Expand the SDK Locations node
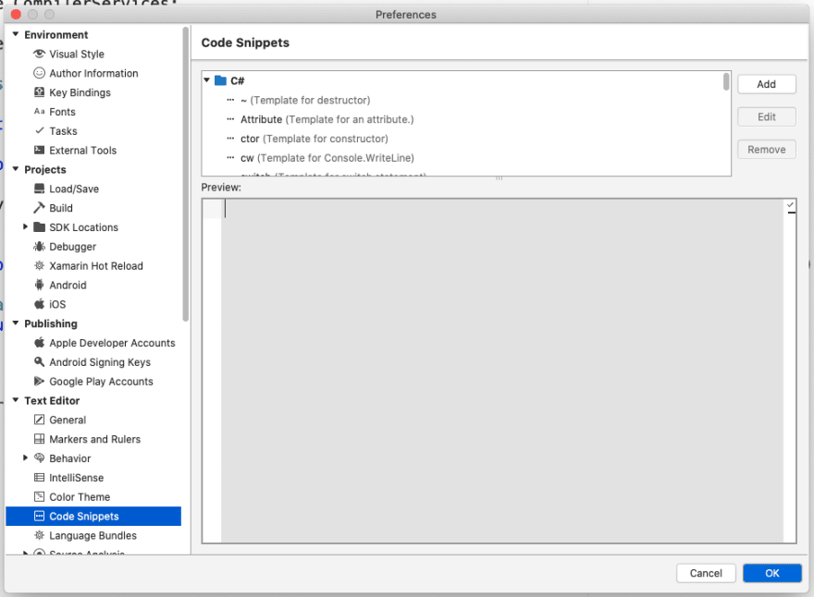This screenshot has height=597, width=814. coord(25,226)
